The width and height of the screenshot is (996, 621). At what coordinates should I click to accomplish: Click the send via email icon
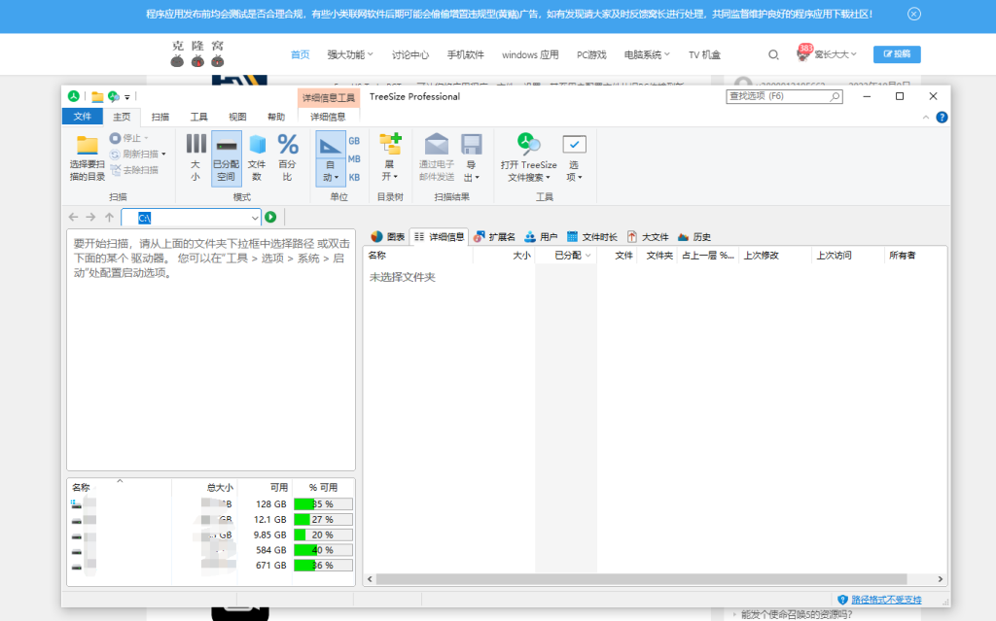(x=437, y=144)
